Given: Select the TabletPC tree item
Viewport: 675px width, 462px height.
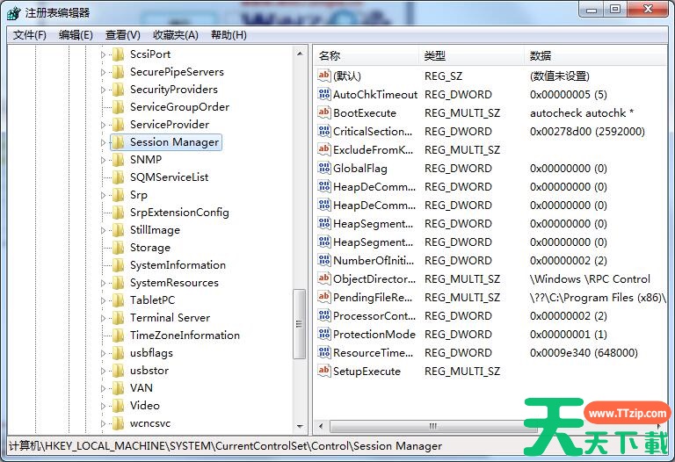Looking at the screenshot, I should [152, 300].
